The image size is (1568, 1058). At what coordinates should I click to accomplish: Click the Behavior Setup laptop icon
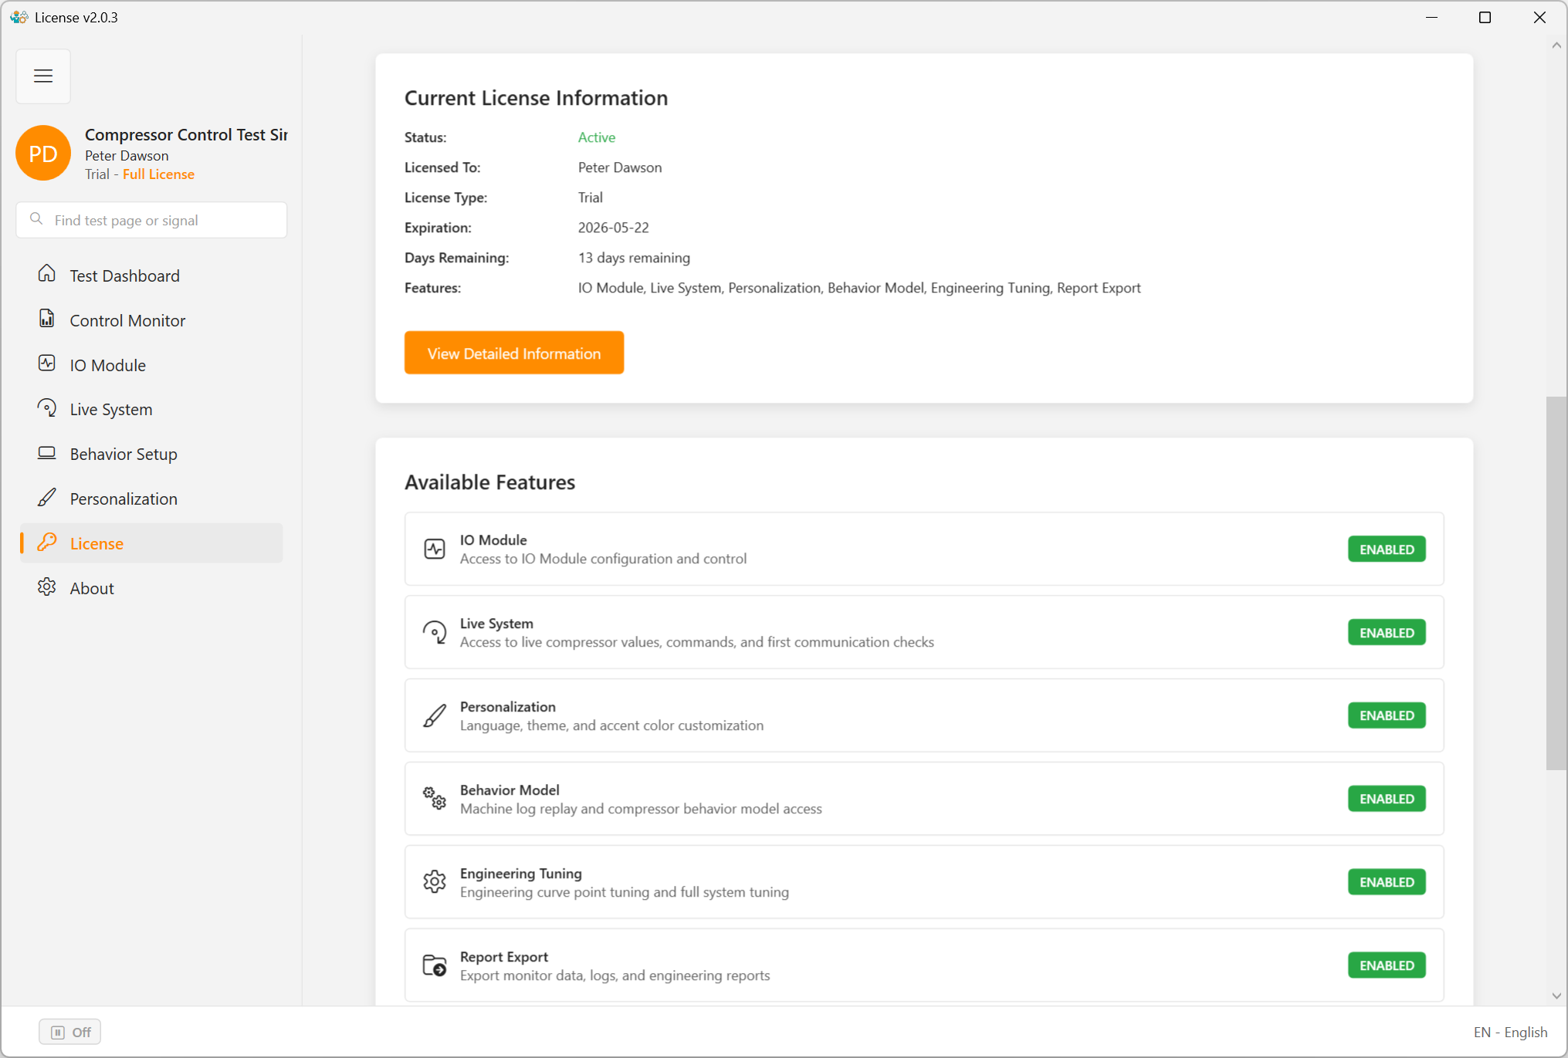point(47,453)
